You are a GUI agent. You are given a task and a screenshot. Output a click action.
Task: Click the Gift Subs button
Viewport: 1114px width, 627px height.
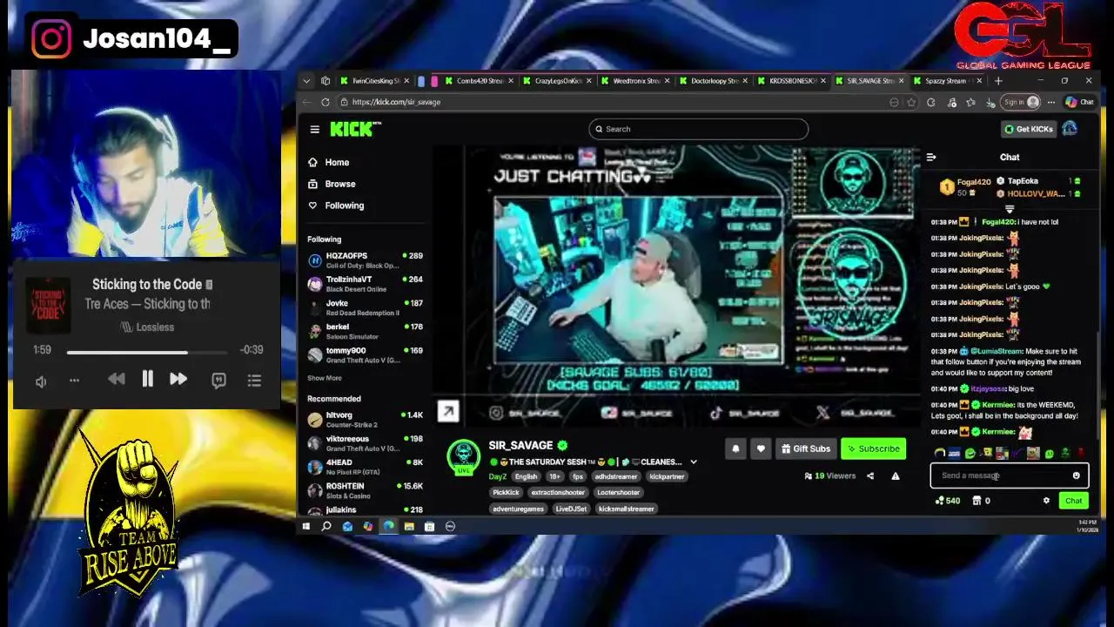click(x=805, y=448)
